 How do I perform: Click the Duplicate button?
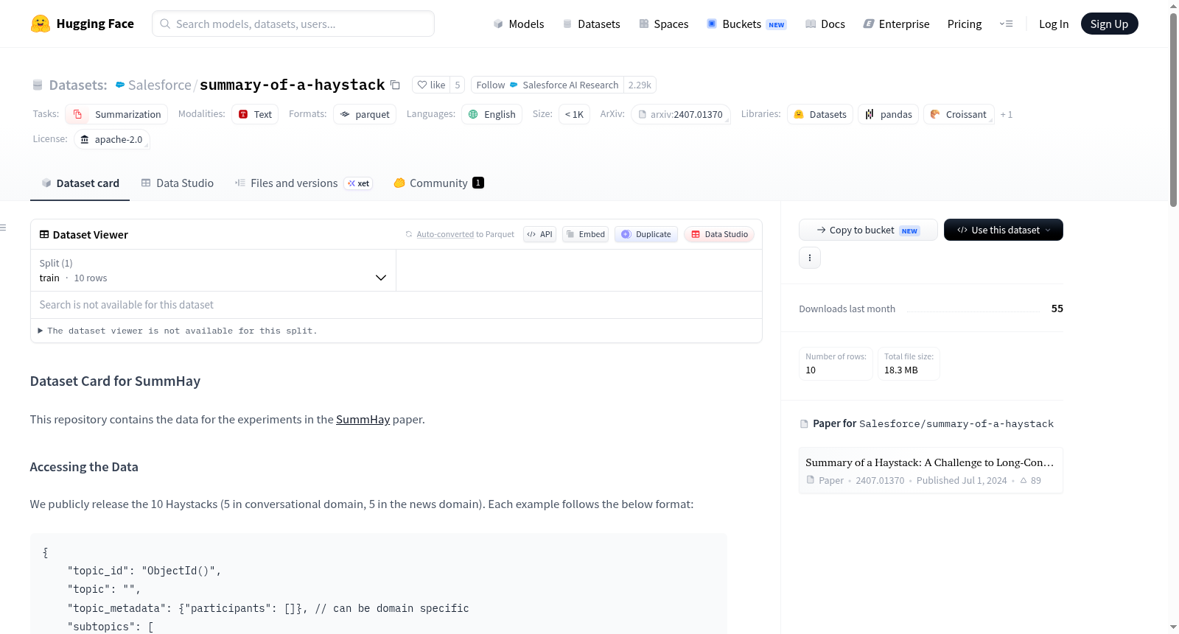click(646, 234)
